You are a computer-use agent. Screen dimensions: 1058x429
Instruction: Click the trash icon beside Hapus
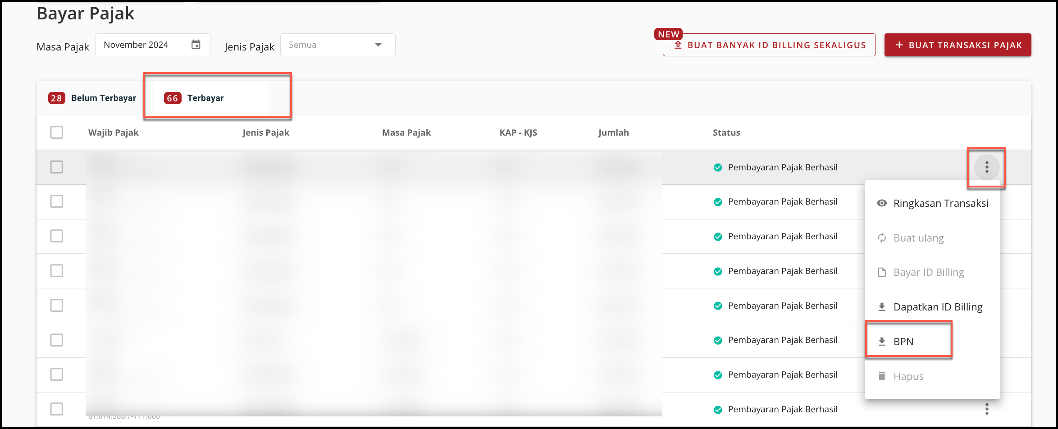click(x=882, y=376)
